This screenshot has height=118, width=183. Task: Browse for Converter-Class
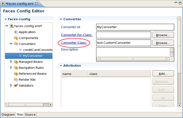(x=163, y=43)
